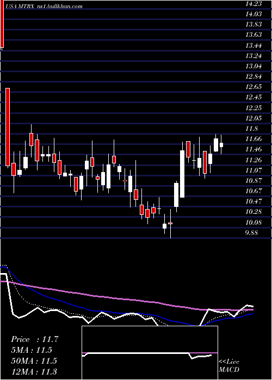Image resolution: width=272 pixels, height=380 pixels.
Task: Click the 12MA : 11.3 readout
Action: tap(34, 371)
